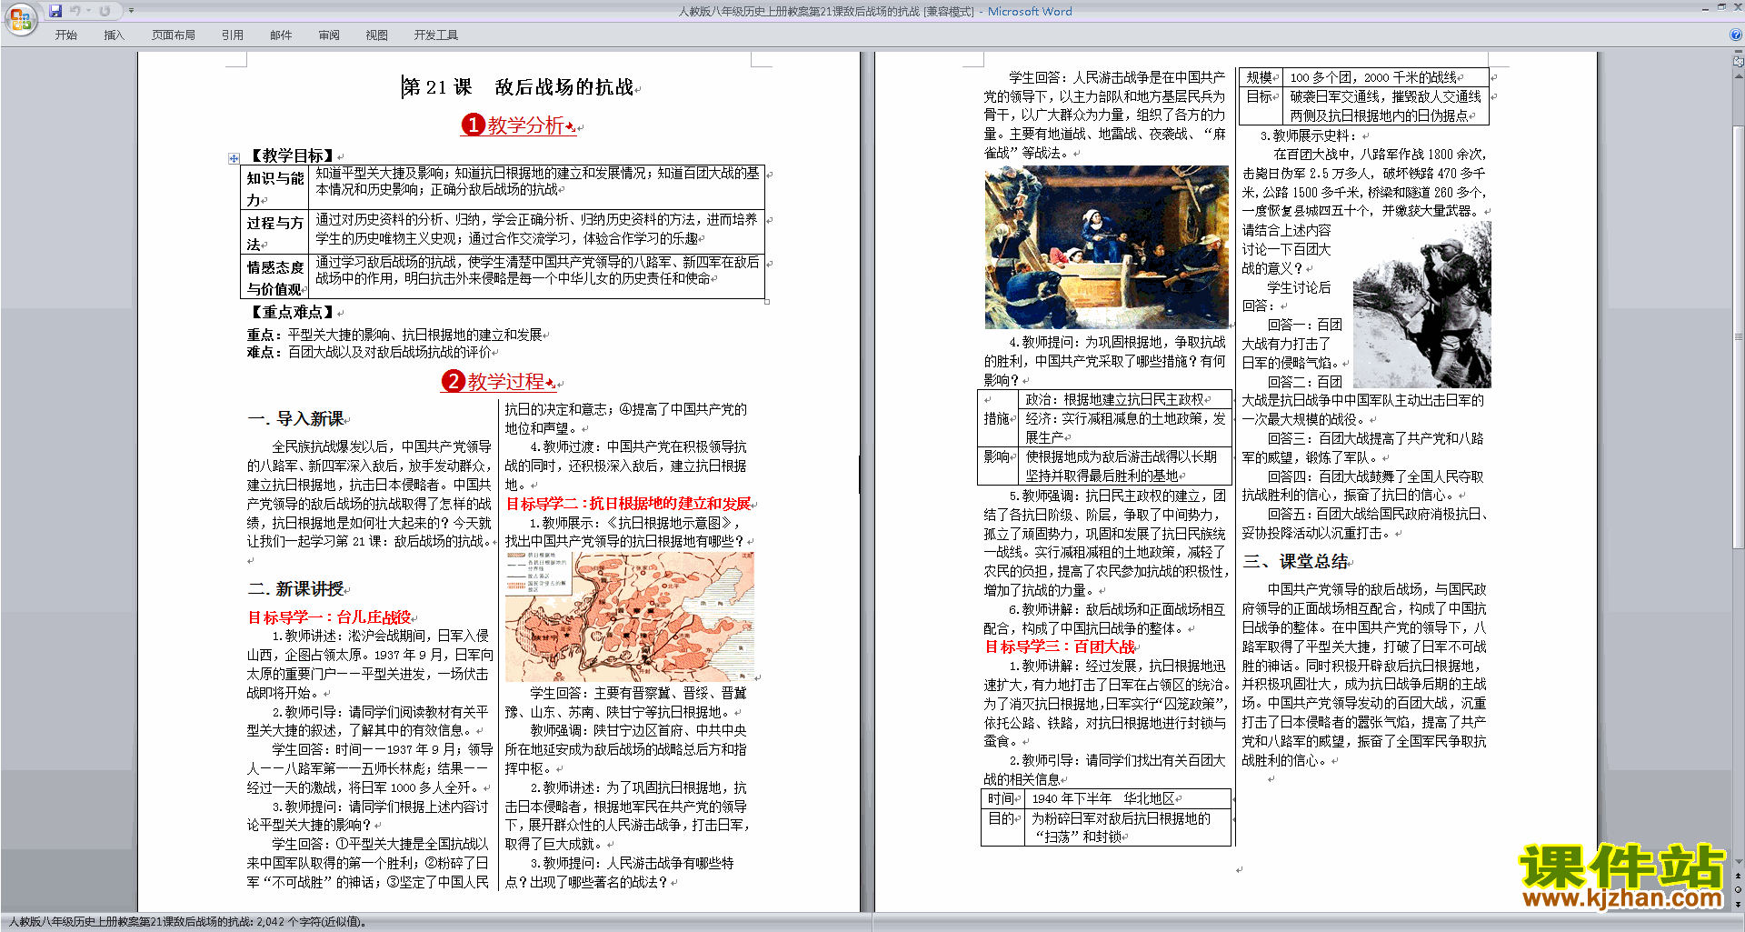Click the table move handle beside 教学目标

coord(234,158)
